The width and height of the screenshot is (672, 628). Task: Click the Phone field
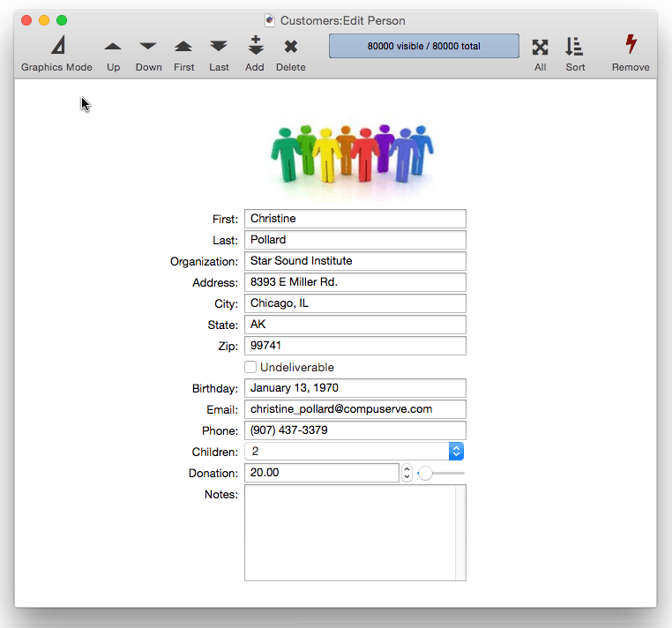point(355,430)
